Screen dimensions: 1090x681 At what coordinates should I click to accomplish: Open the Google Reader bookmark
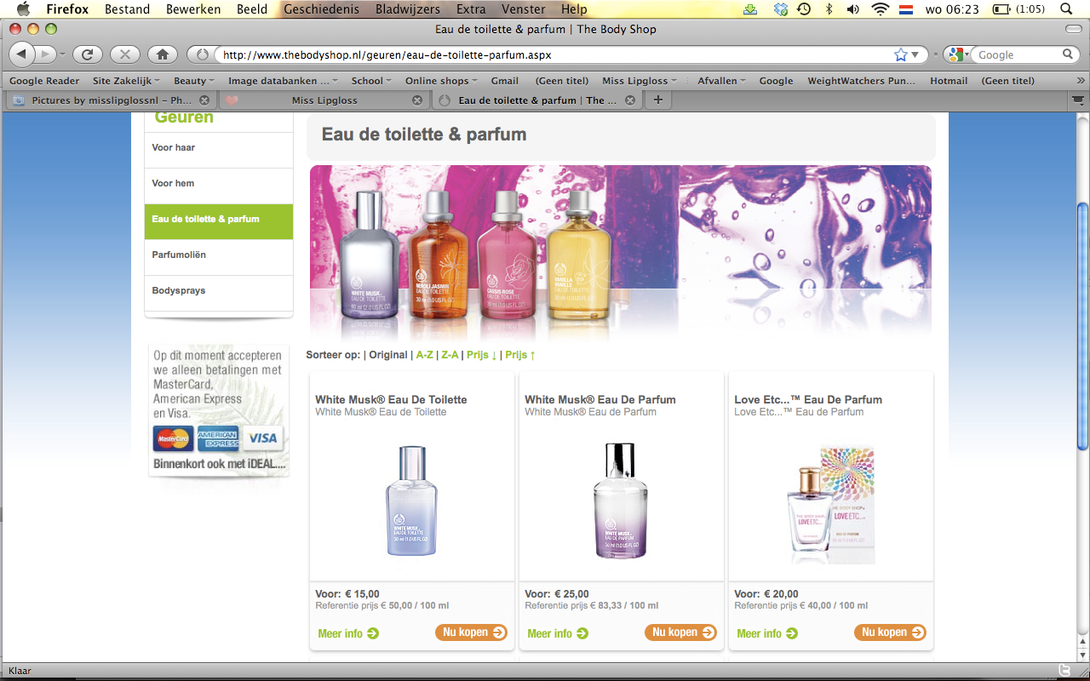coord(44,81)
